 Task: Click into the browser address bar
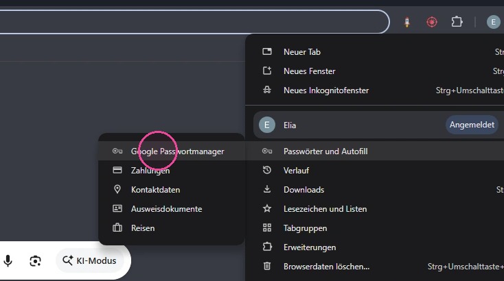pyautogui.click(x=193, y=22)
